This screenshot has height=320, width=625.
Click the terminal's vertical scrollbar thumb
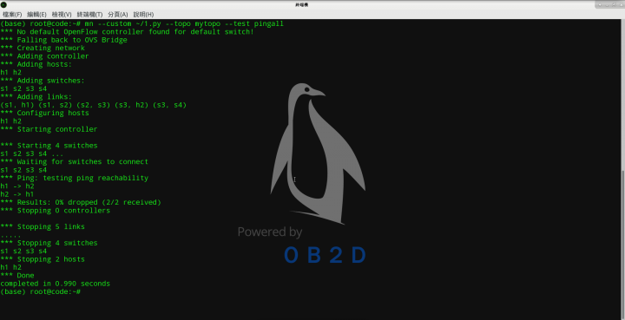[623, 245]
